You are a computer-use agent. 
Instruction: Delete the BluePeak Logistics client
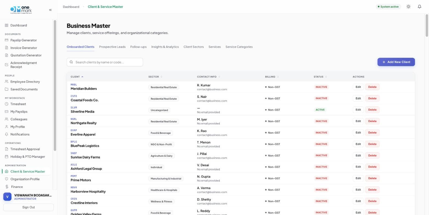372,144
